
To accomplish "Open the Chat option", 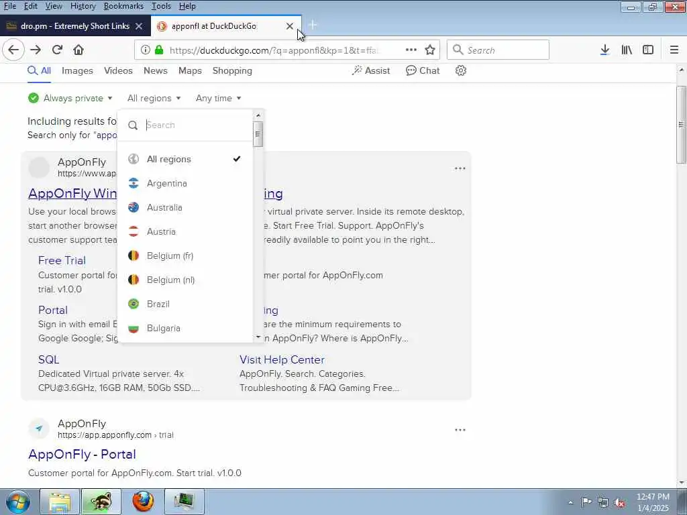I will [423, 70].
